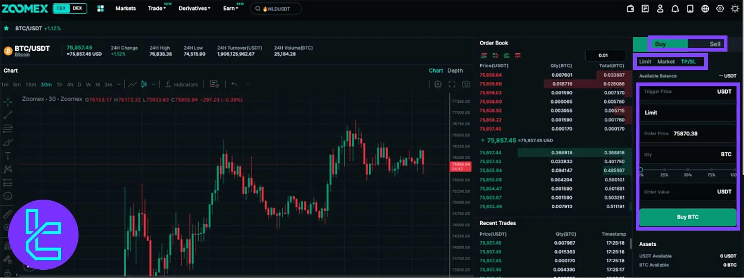Viewport: 744px width, 278px height.
Task: Select the TP/SL order tab
Action: 688,61
